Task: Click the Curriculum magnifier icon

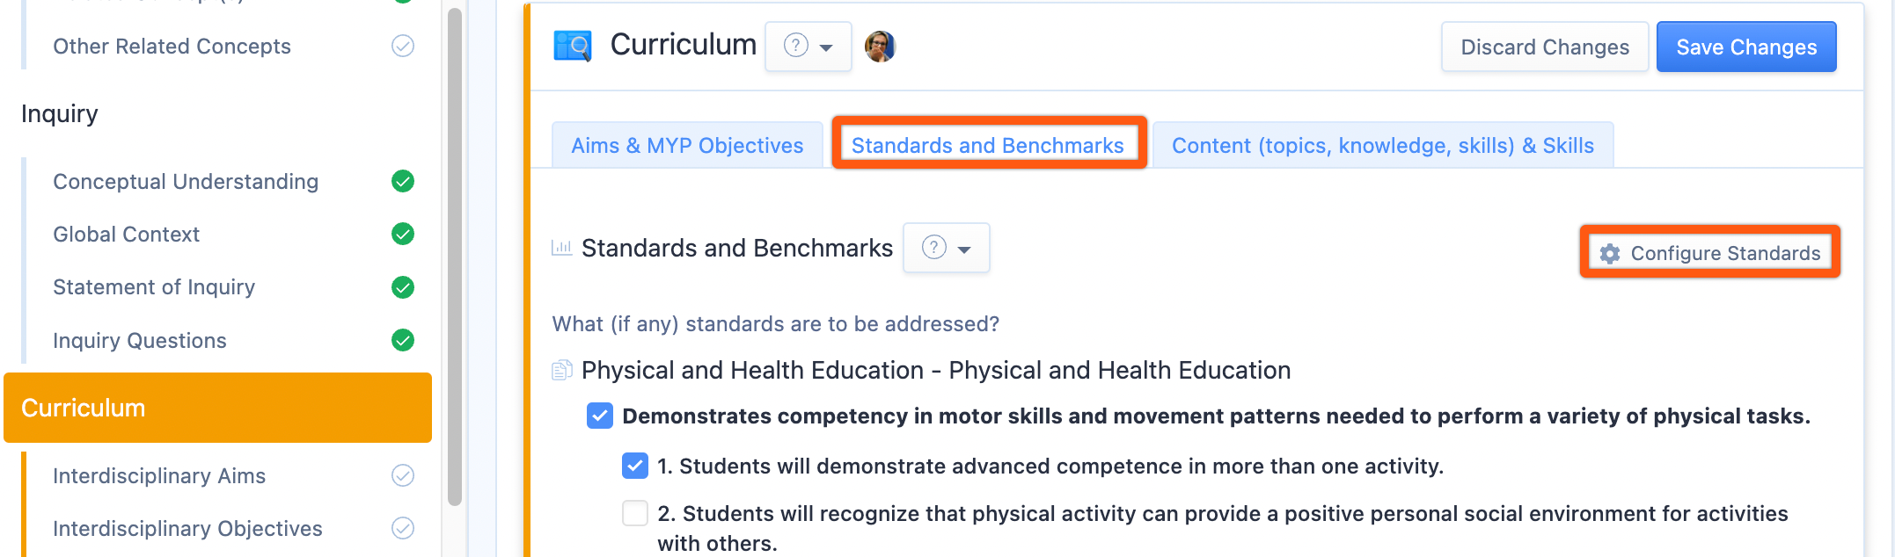Action: click(573, 46)
